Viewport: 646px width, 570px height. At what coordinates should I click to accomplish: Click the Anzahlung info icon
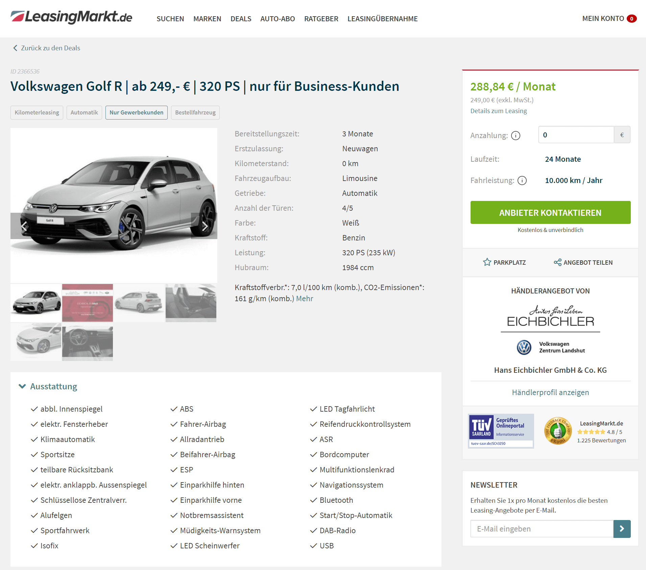coord(516,135)
